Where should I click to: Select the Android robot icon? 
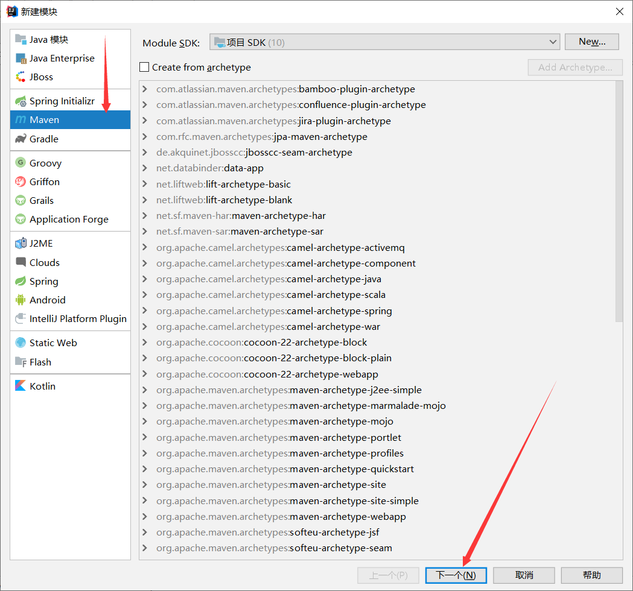point(21,300)
